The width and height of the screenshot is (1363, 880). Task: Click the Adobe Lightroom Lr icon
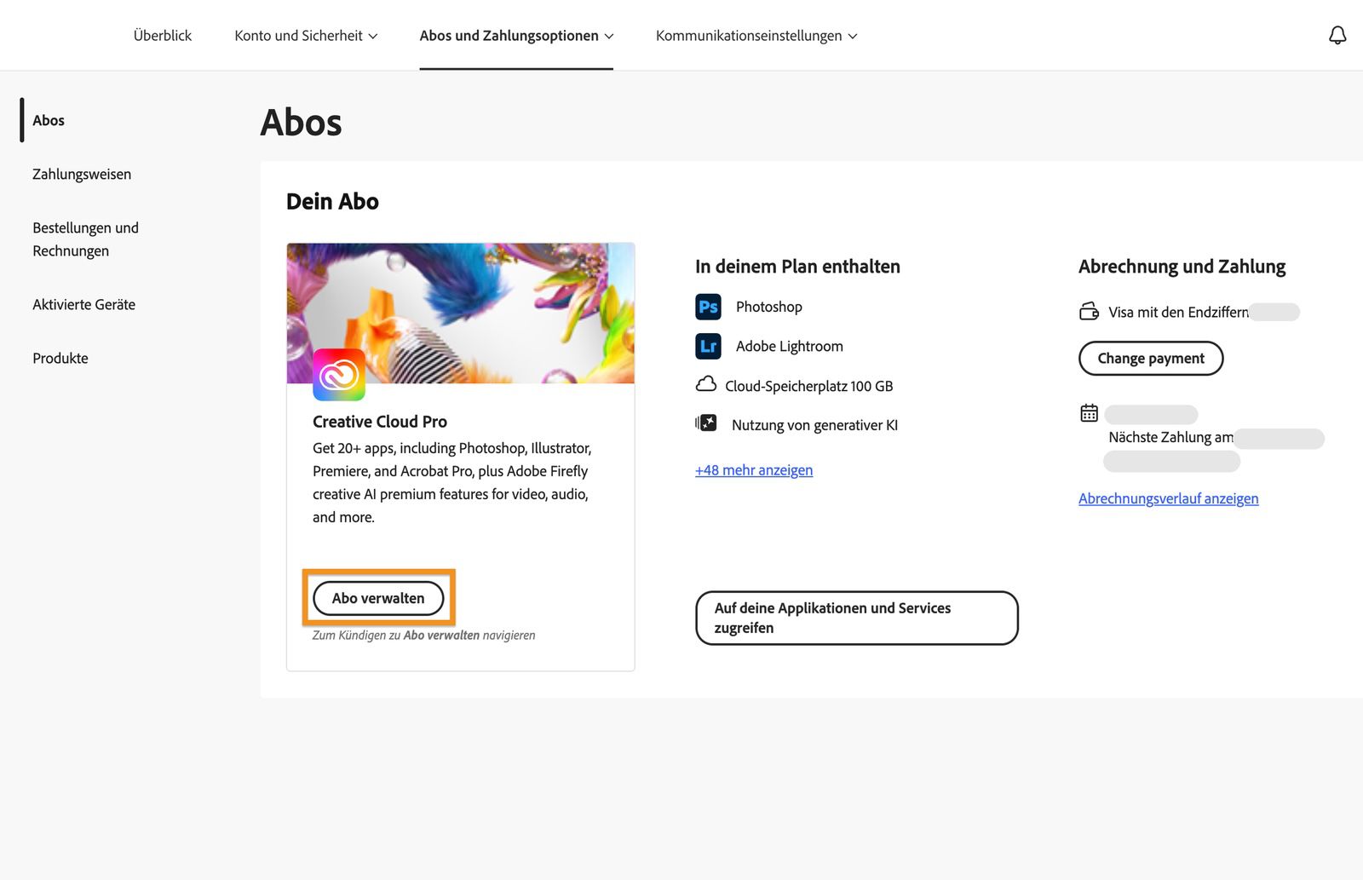click(708, 346)
